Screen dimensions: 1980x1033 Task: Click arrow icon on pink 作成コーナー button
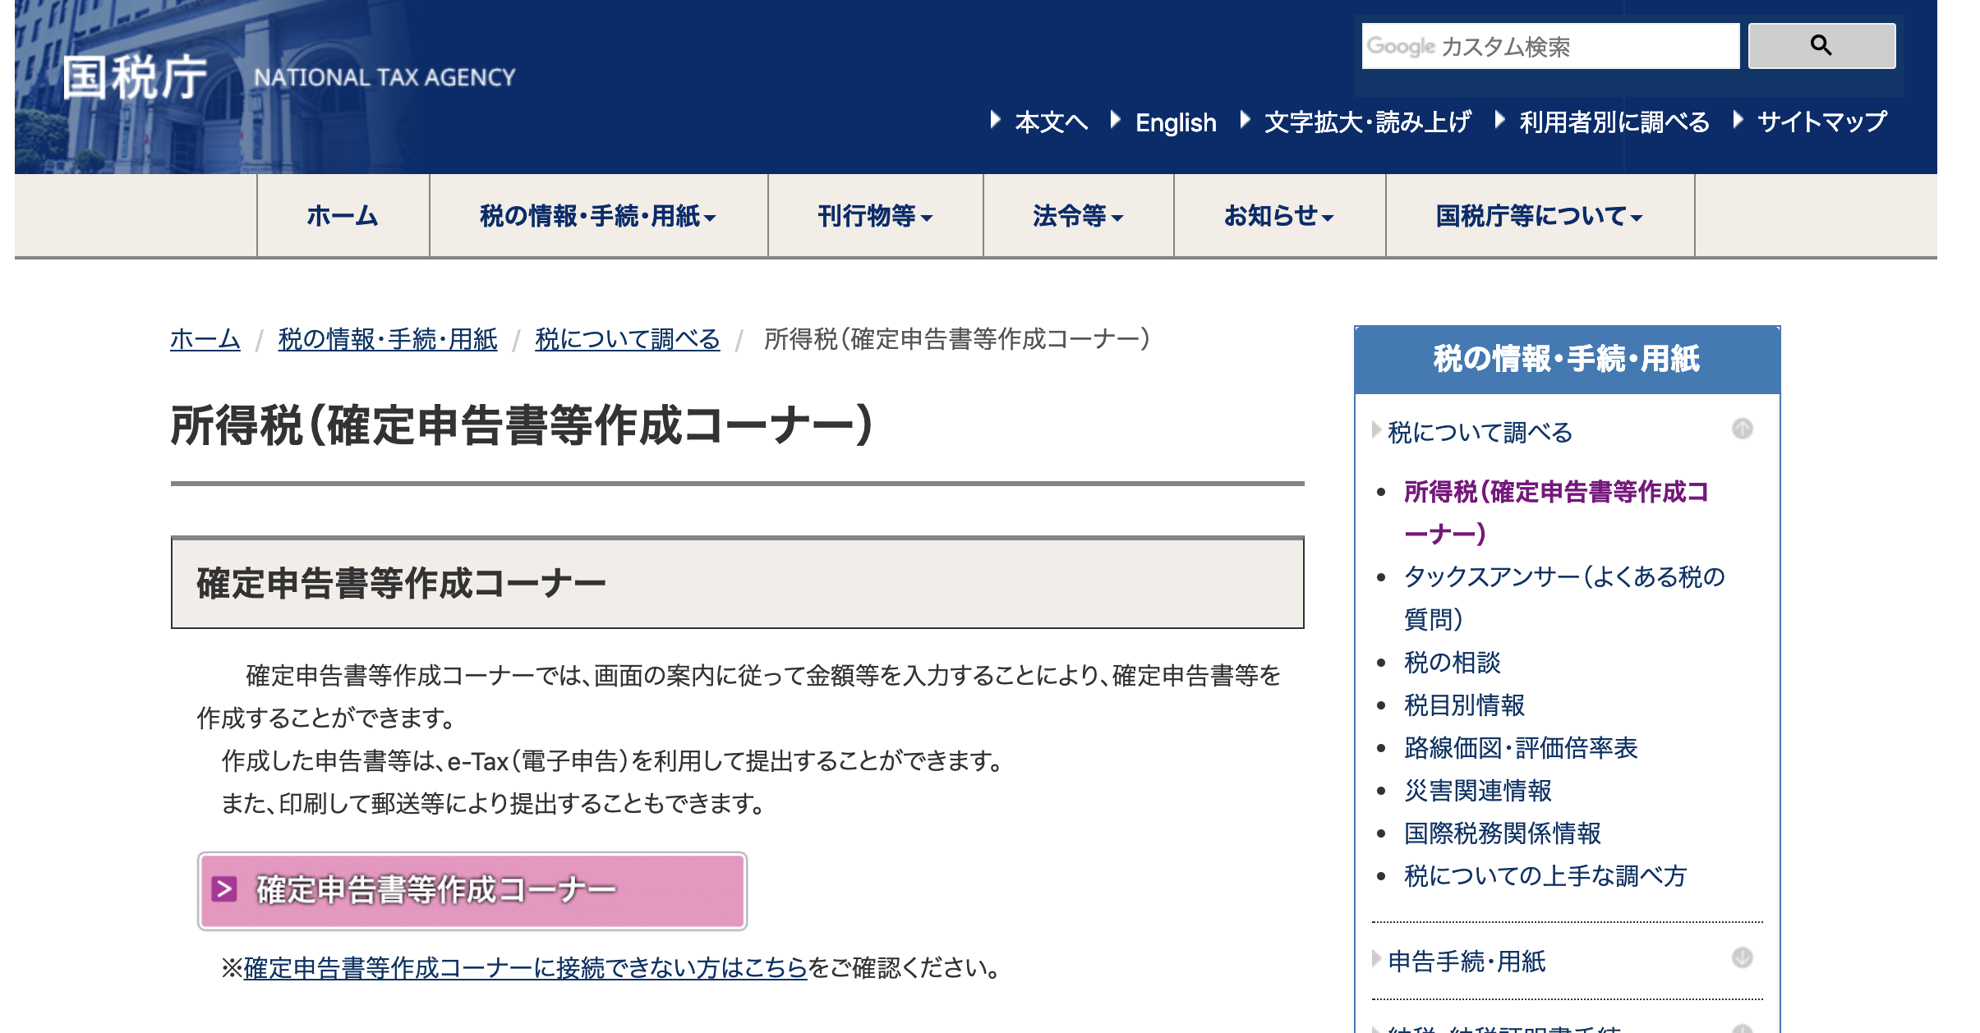tap(224, 889)
